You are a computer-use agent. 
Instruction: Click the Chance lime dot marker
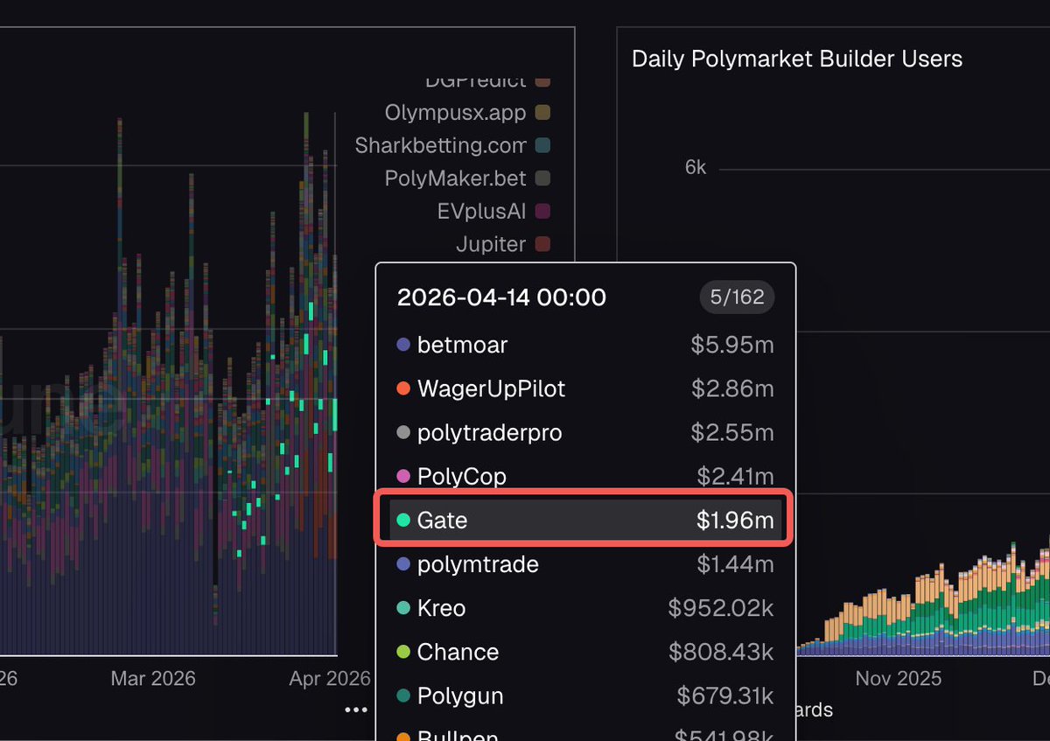(403, 652)
